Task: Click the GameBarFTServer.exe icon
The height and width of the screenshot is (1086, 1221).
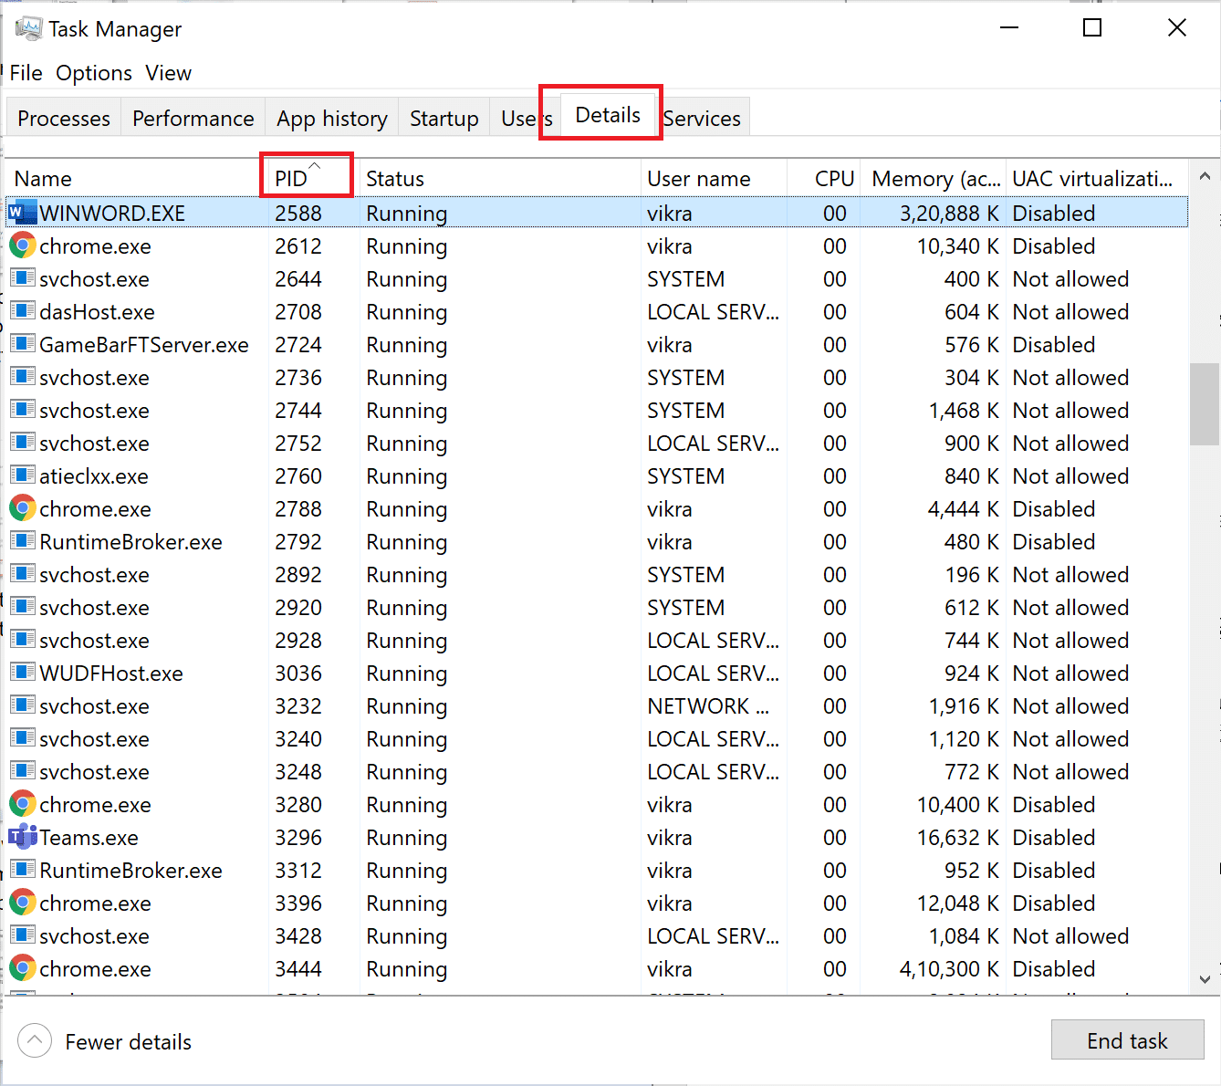Action: coord(21,344)
